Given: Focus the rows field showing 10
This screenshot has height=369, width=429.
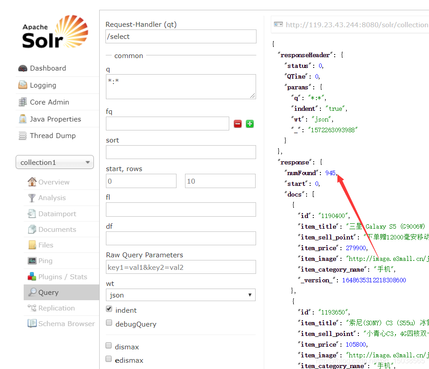Looking at the screenshot, I should pos(220,181).
